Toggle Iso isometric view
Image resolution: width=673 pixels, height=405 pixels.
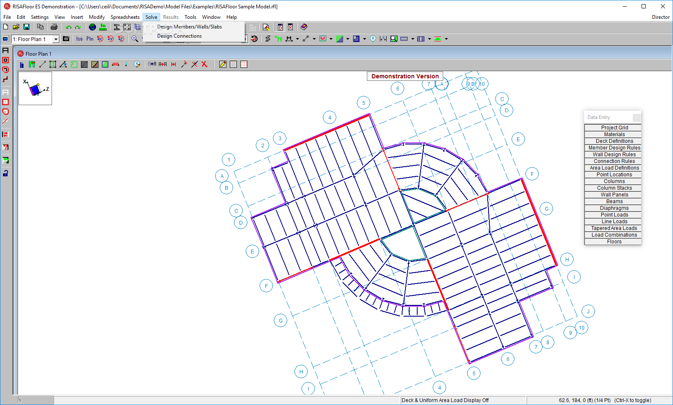point(79,39)
